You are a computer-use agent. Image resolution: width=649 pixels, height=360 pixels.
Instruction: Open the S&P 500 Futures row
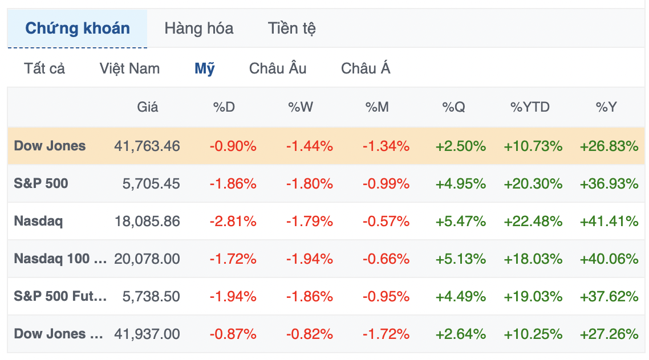point(57,296)
